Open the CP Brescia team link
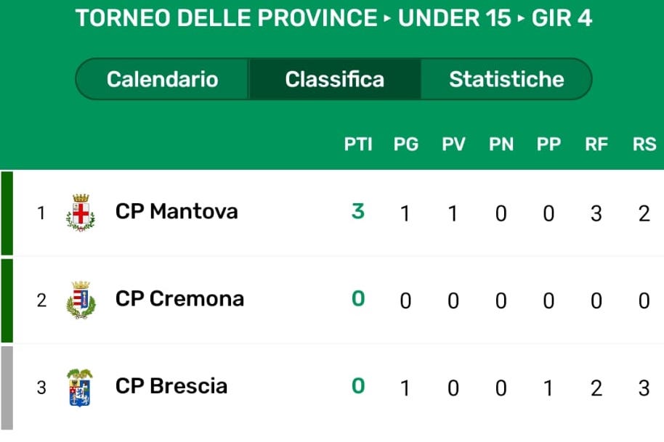This screenshot has width=664, height=442. (x=171, y=386)
